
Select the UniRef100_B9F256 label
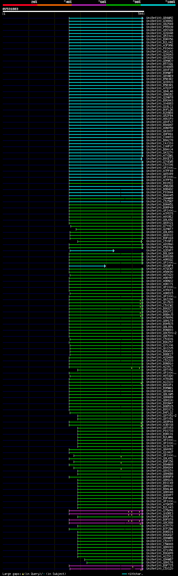coord(160,462)
